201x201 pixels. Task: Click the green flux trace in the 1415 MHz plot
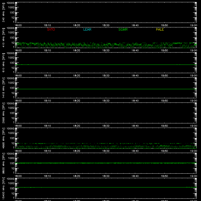coord(106,89)
